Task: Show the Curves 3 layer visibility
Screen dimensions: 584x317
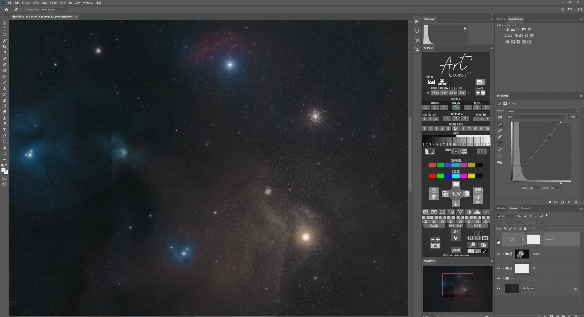Action: point(498,240)
